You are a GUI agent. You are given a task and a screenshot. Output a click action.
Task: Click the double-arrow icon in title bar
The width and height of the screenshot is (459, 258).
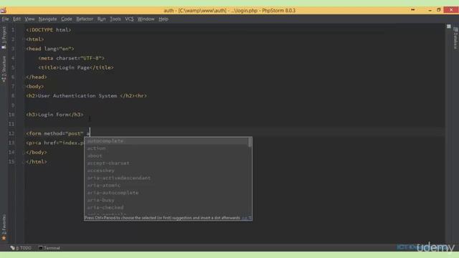(413, 10)
